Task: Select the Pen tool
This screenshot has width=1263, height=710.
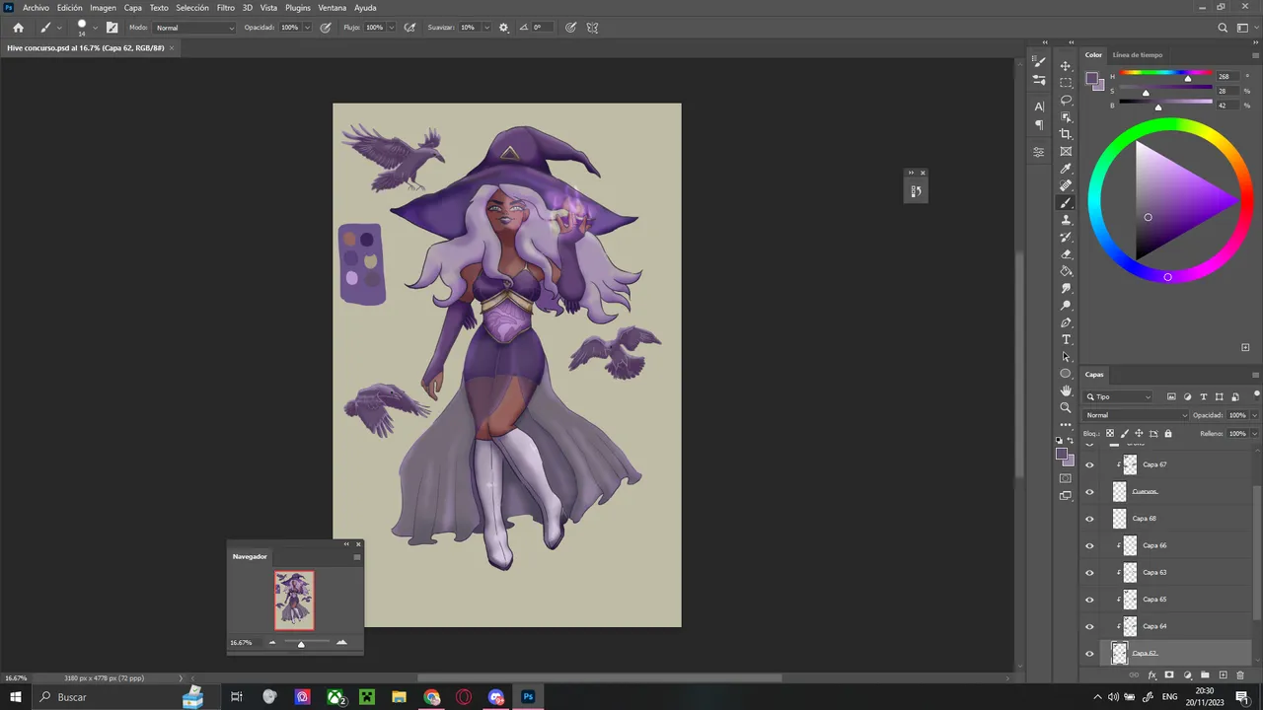Action: pos(1066,322)
